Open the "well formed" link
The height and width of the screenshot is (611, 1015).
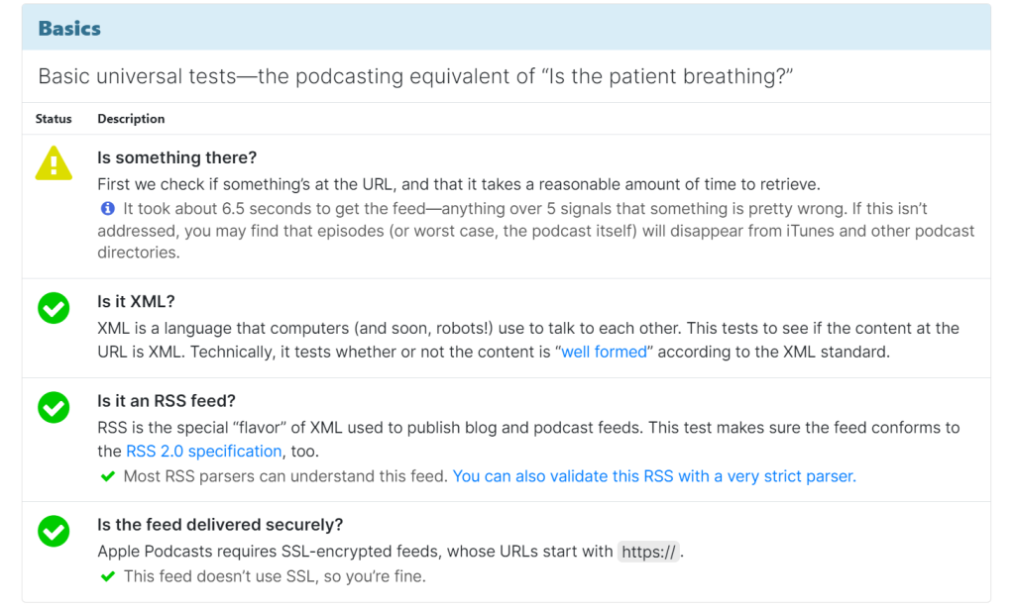coord(604,352)
